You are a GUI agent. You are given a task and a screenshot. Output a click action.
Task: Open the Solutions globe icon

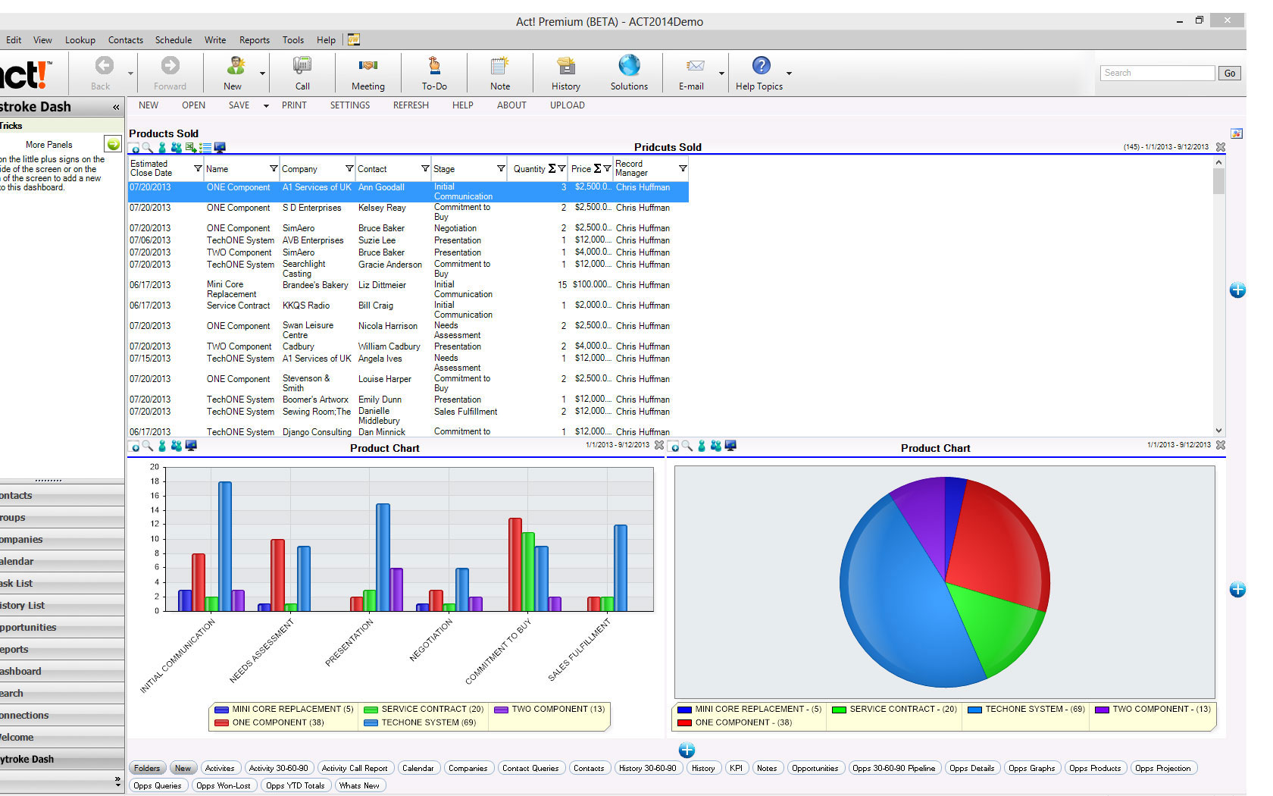coord(629,65)
